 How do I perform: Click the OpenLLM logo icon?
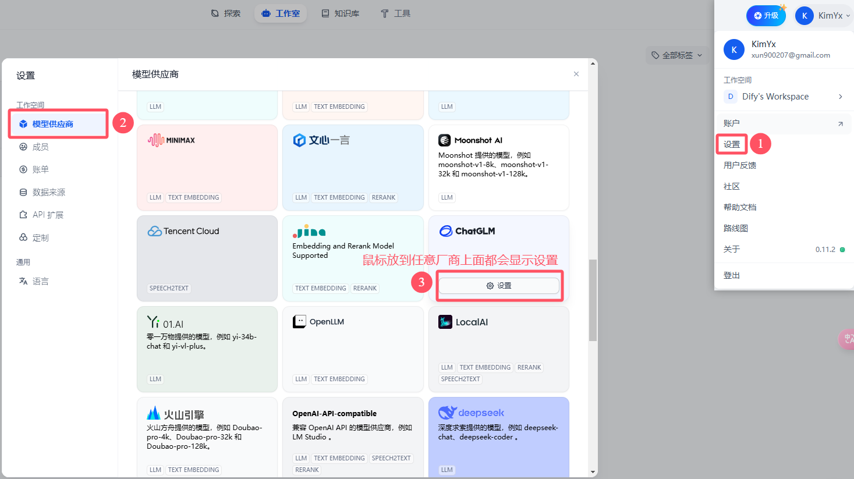click(x=299, y=321)
